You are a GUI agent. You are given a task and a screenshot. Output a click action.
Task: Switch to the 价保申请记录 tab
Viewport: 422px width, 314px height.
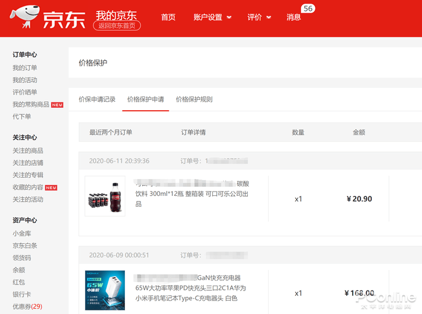(x=97, y=99)
